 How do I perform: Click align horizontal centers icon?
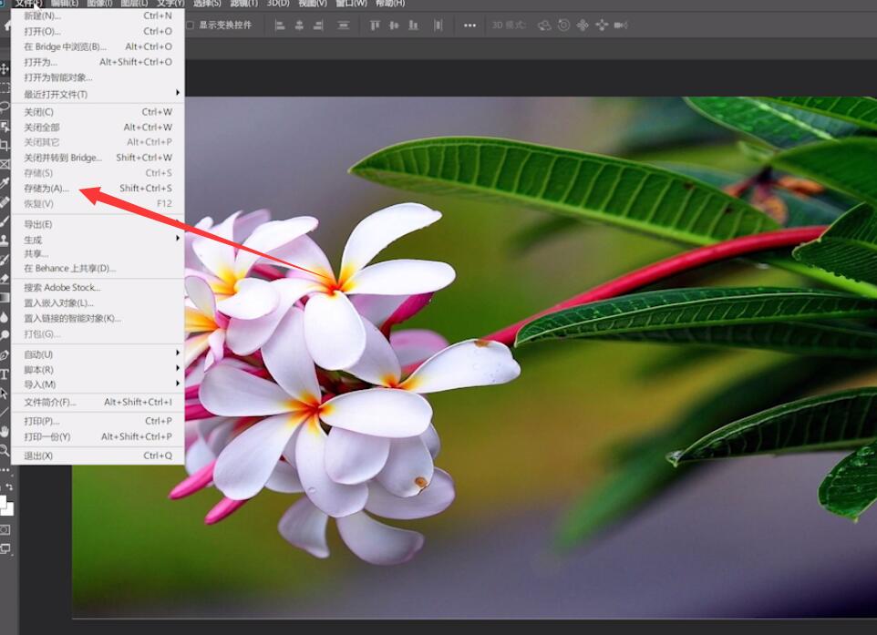[299, 26]
